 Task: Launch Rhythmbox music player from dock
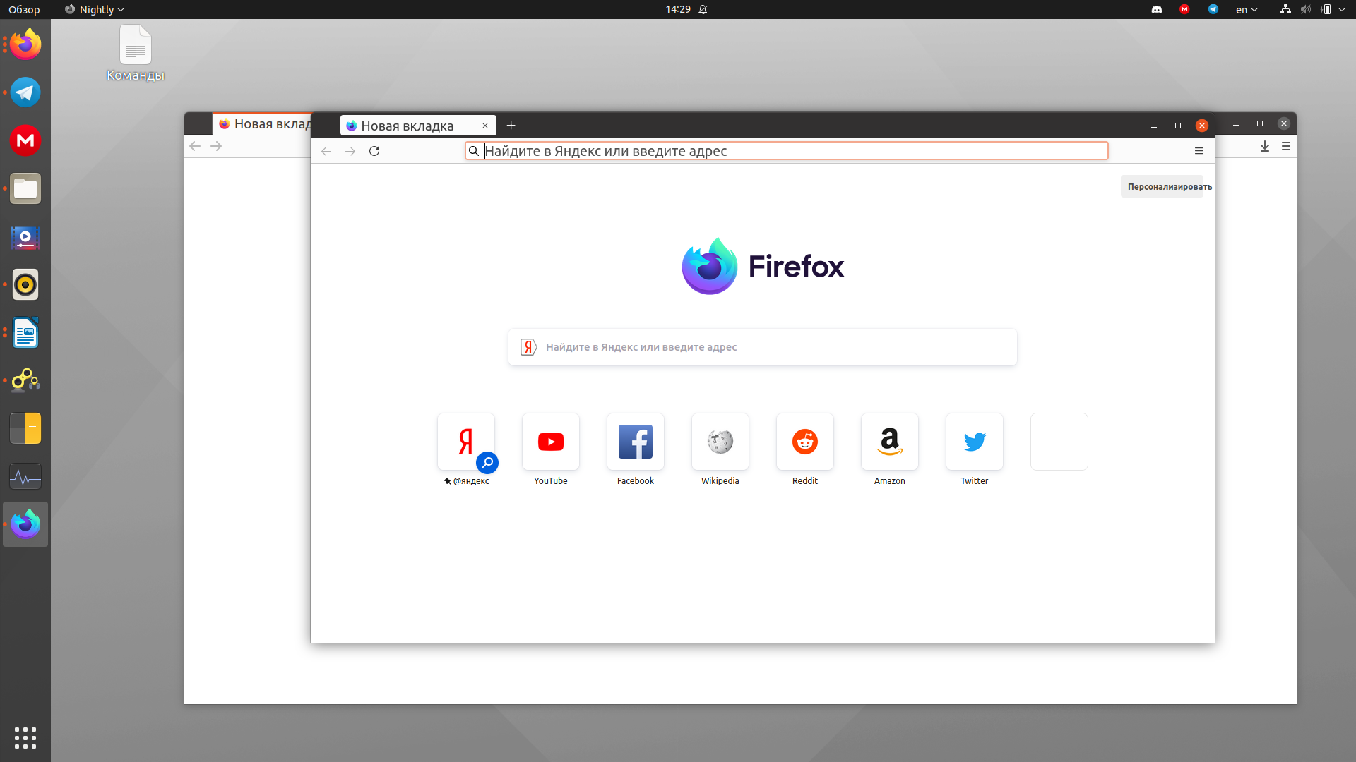[25, 285]
